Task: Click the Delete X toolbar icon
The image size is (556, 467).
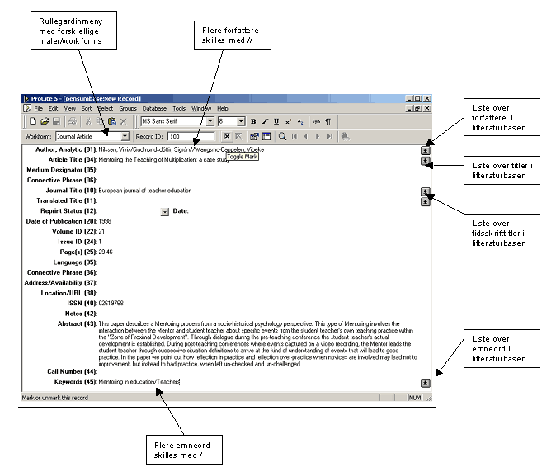Action: [124, 121]
